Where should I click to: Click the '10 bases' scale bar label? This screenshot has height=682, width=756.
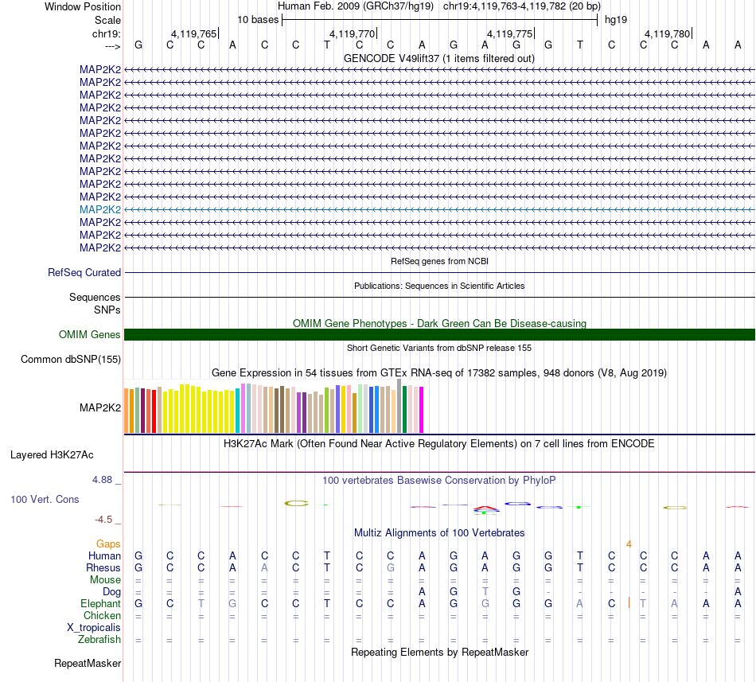tap(258, 20)
